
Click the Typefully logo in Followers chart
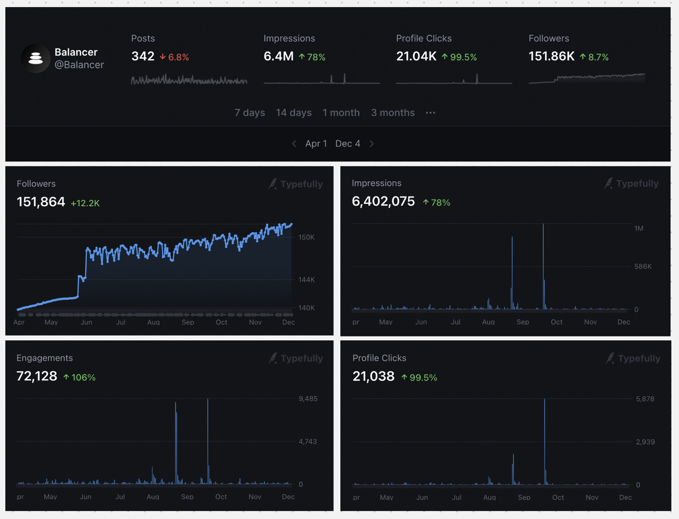pos(296,184)
